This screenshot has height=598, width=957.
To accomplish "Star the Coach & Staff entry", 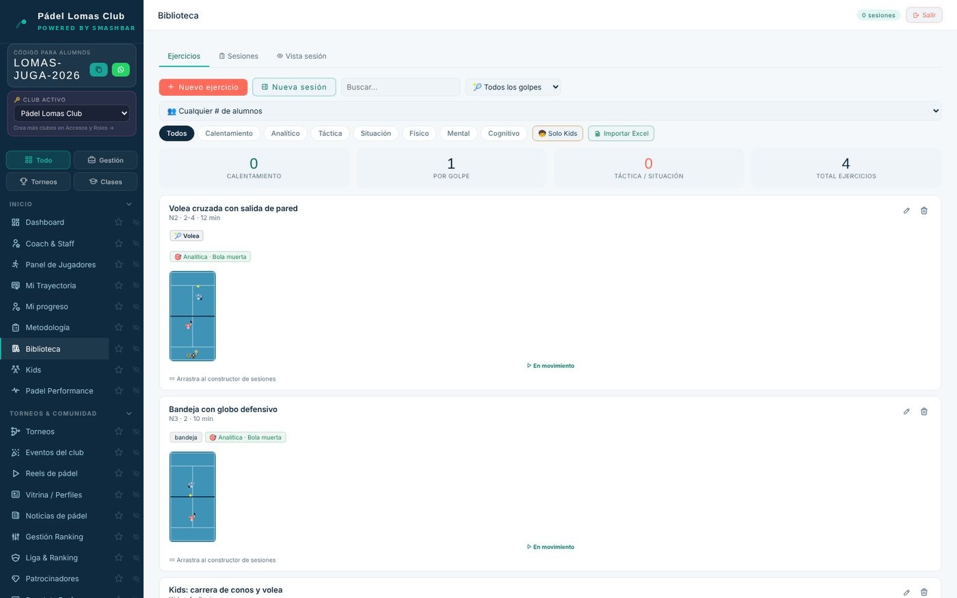I will pyautogui.click(x=118, y=243).
